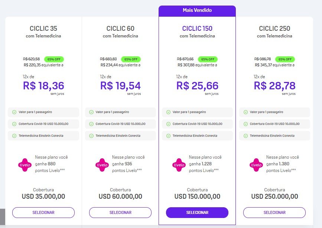
Task: Click the Livelo logo in CICLIC 35 plan
Action: 25,165
